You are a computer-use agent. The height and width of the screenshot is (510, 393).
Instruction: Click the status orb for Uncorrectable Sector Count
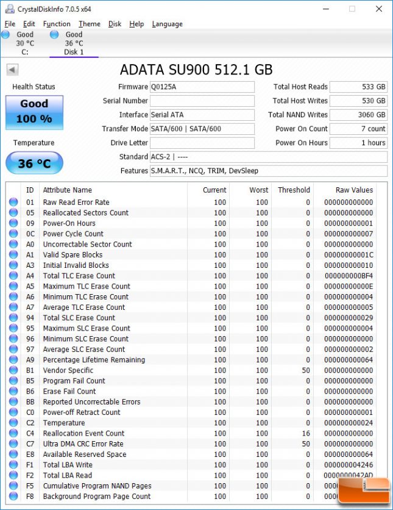tap(13, 244)
